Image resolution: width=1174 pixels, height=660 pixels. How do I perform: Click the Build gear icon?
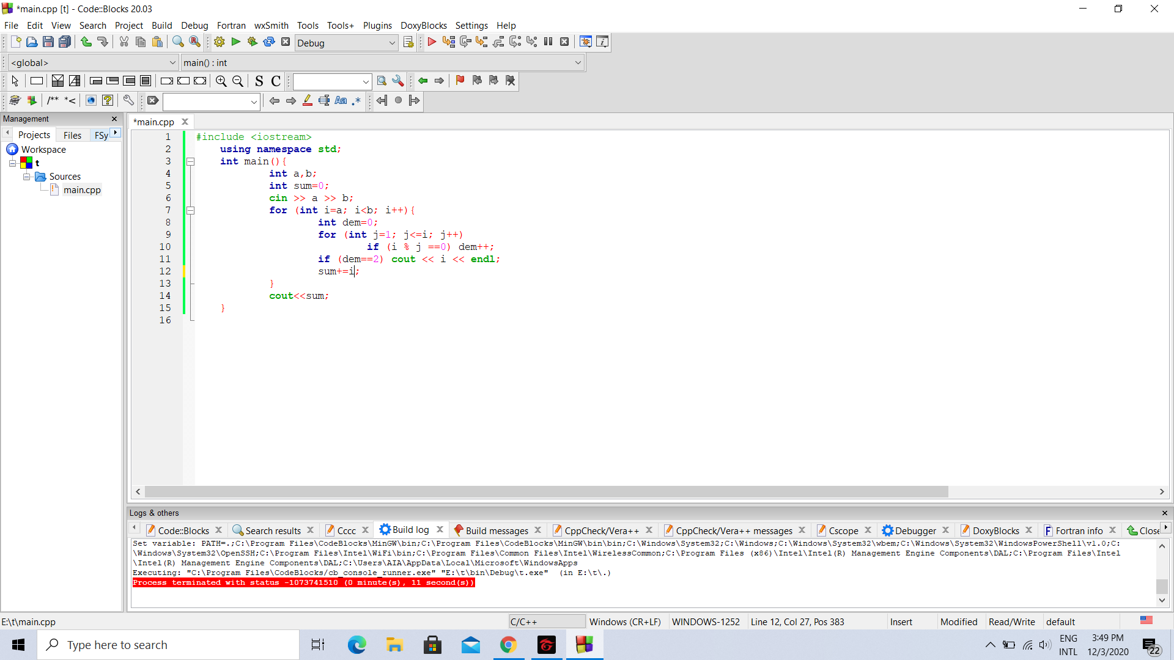pyautogui.click(x=219, y=42)
